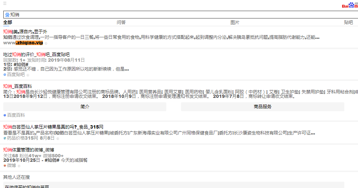Focus the search field containing 知俏
Image resolution: width=358 pixels, height=188 pixels.
[181, 15]
